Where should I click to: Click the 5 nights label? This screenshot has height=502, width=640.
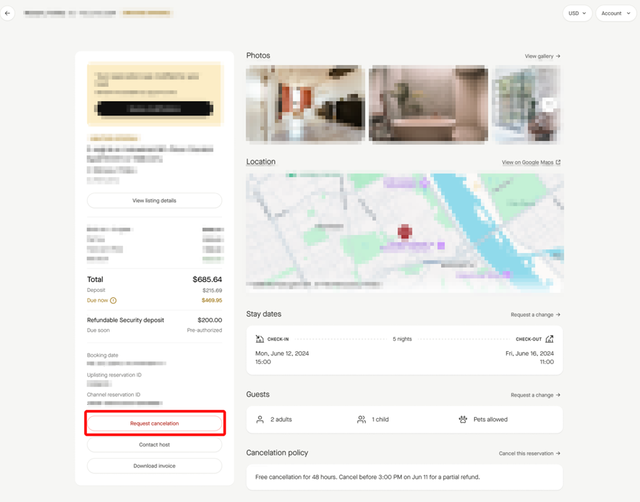click(x=402, y=339)
